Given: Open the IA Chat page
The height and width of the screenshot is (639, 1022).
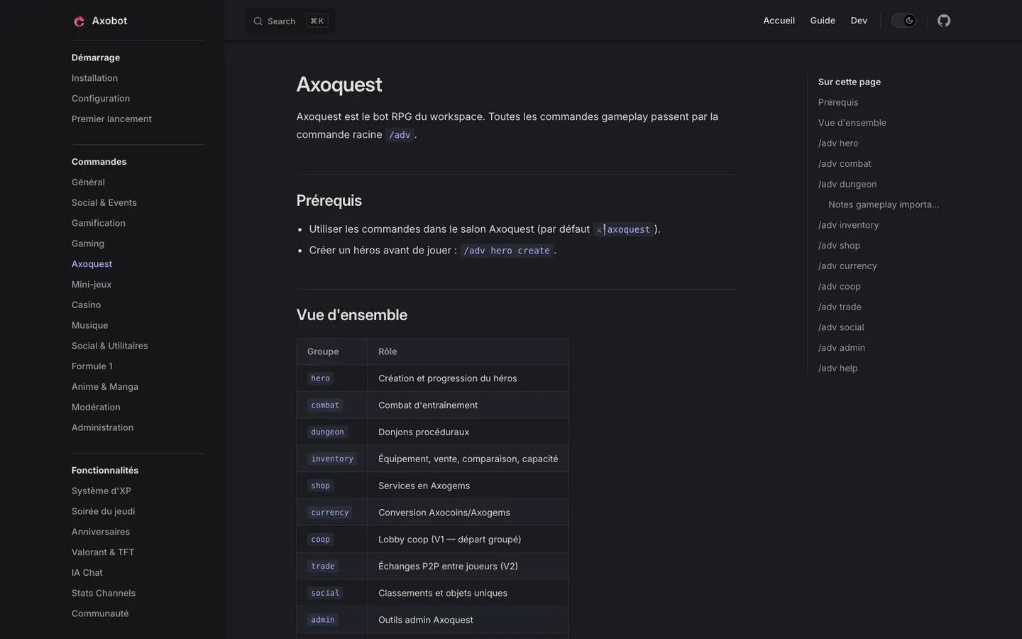Looking at the screenshot, I should 87,573.
